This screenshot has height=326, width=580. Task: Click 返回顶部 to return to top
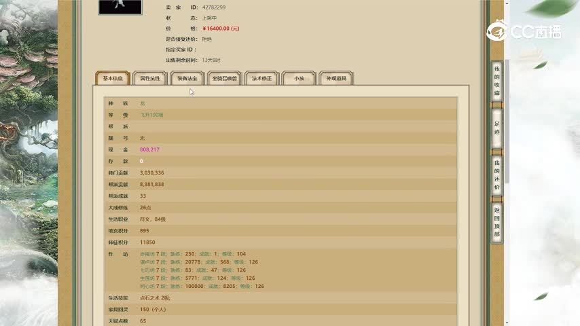point(496,221)
